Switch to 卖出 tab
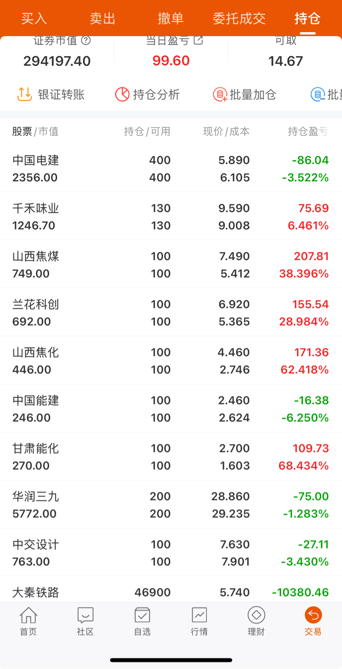 click(x=103, y=18)
